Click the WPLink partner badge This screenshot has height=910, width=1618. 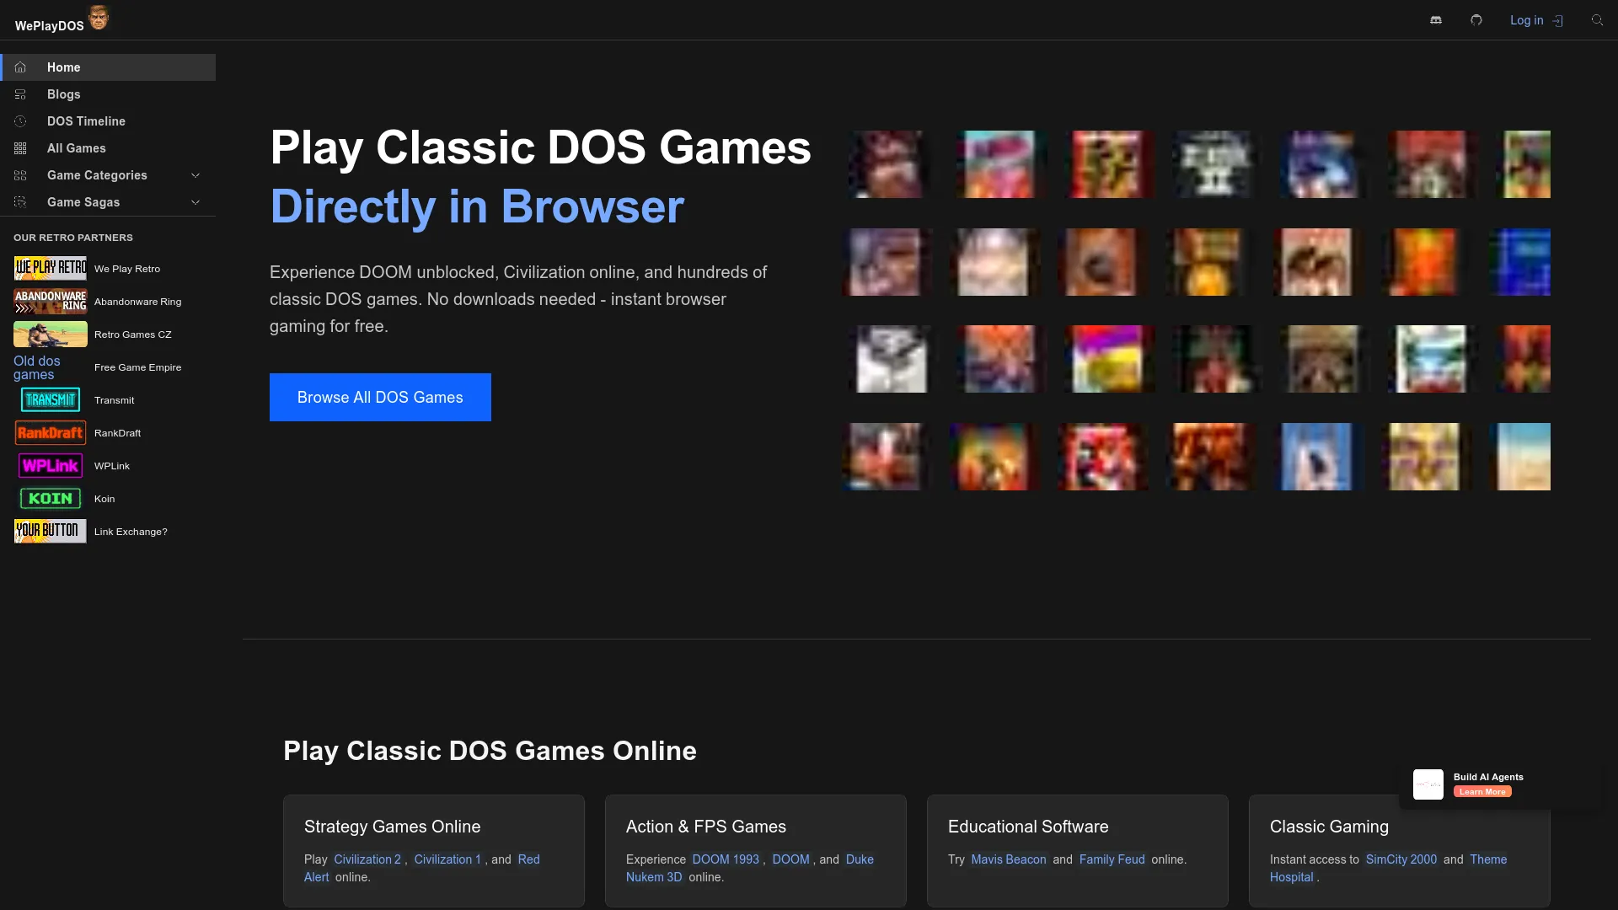click(x=51, y=465)
